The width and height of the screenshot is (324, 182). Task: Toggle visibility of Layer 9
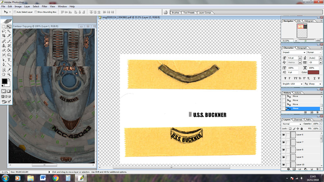[283, 157]
